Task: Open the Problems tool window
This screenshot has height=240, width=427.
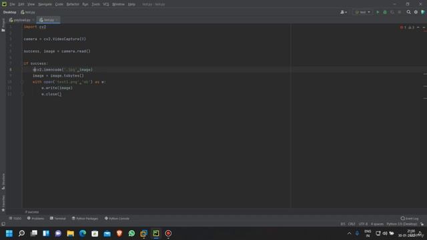Action: 35,219
